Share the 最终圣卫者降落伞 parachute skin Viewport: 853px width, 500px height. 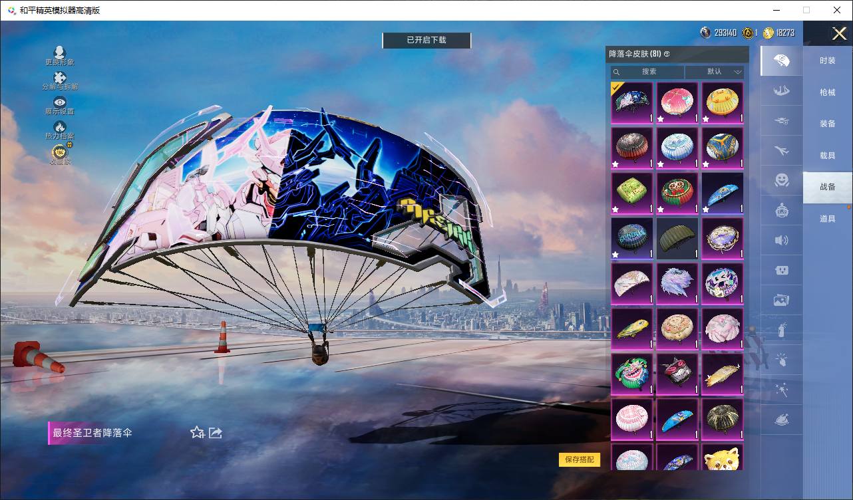point(215,433)
